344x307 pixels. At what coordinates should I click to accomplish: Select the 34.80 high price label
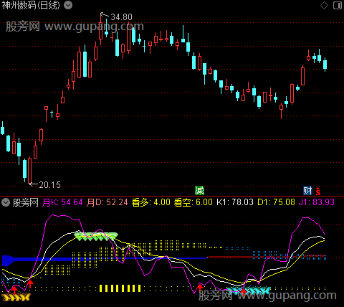tap(121, 17)
